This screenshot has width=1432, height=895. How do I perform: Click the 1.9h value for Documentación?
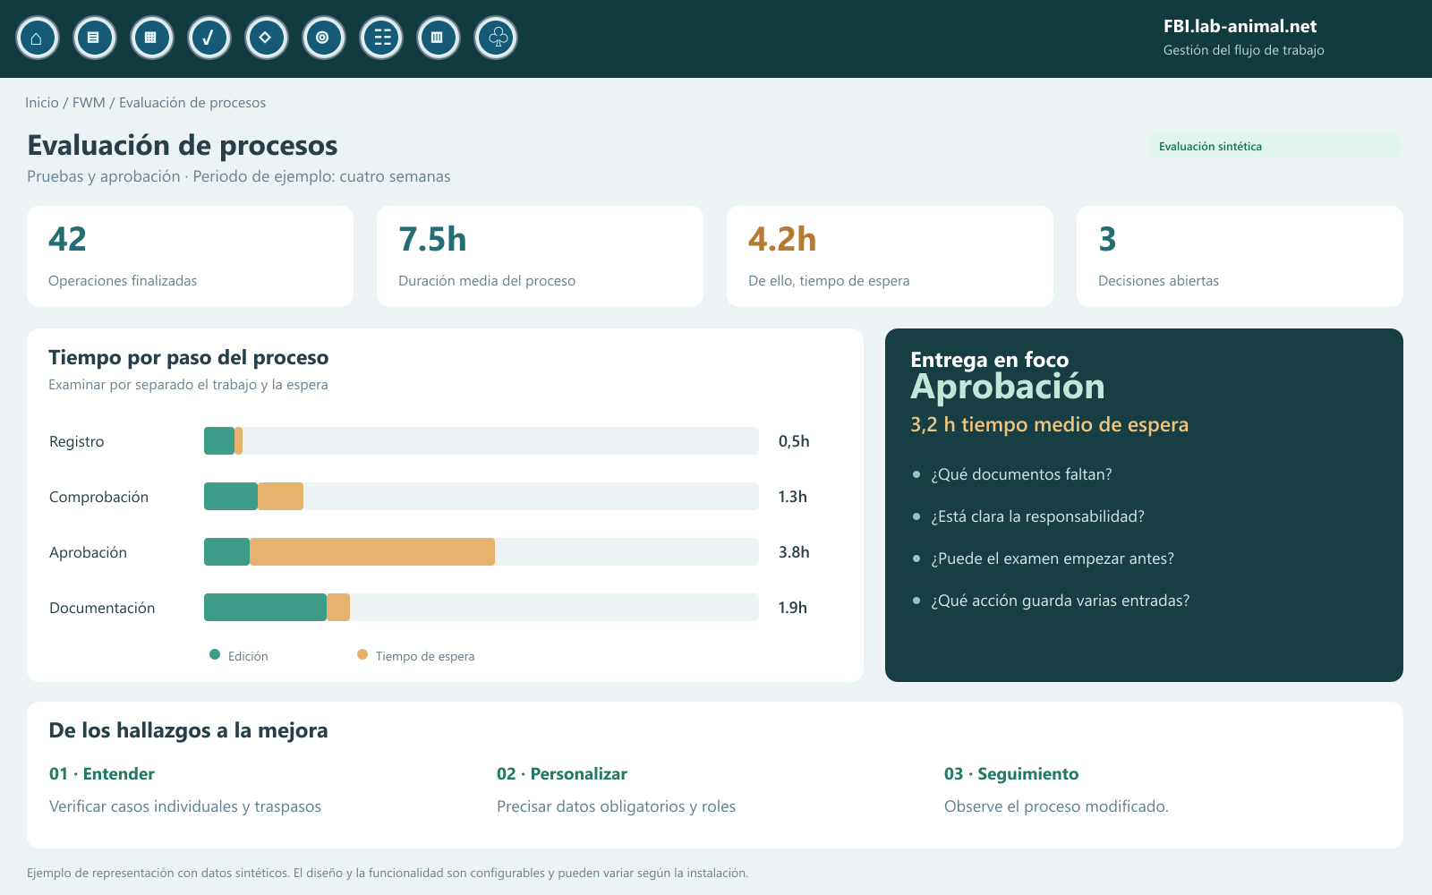tap(792, 608)
